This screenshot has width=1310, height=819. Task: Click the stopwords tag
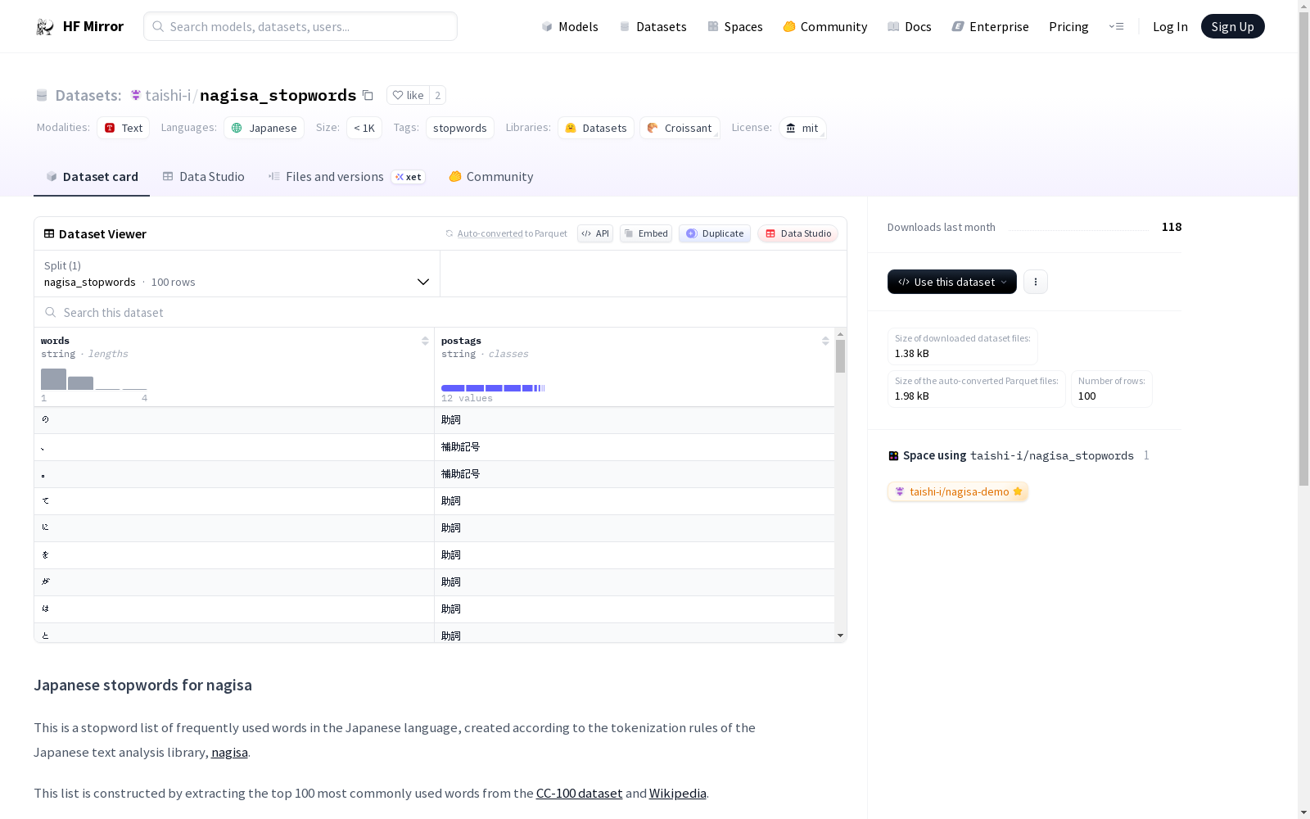[x=460, y=128]
